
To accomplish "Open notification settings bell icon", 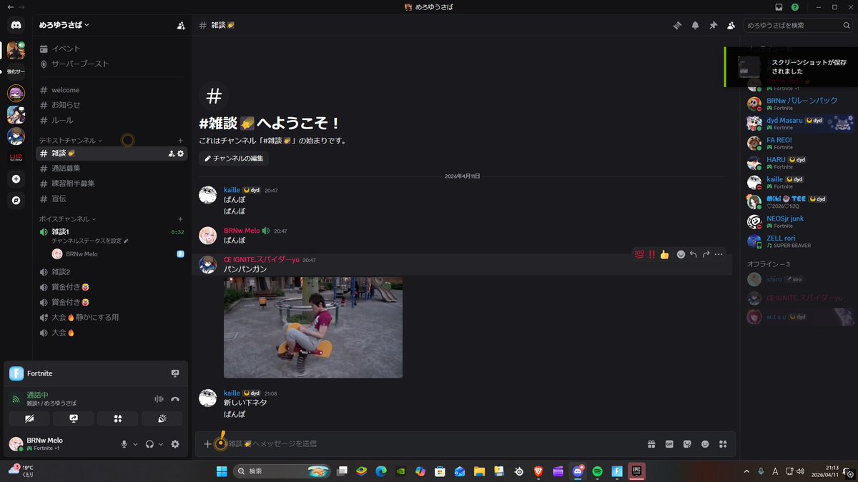I will coord(695,25).
